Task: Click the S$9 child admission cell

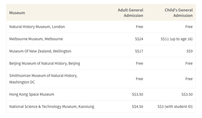Action: click(x=190, y=51)
